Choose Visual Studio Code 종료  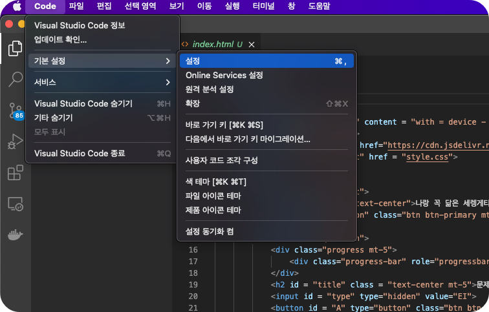103,153
